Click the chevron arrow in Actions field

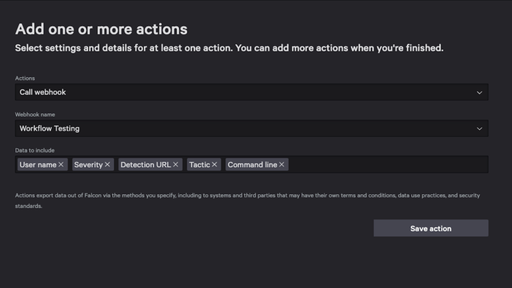(x=479, y=92)
